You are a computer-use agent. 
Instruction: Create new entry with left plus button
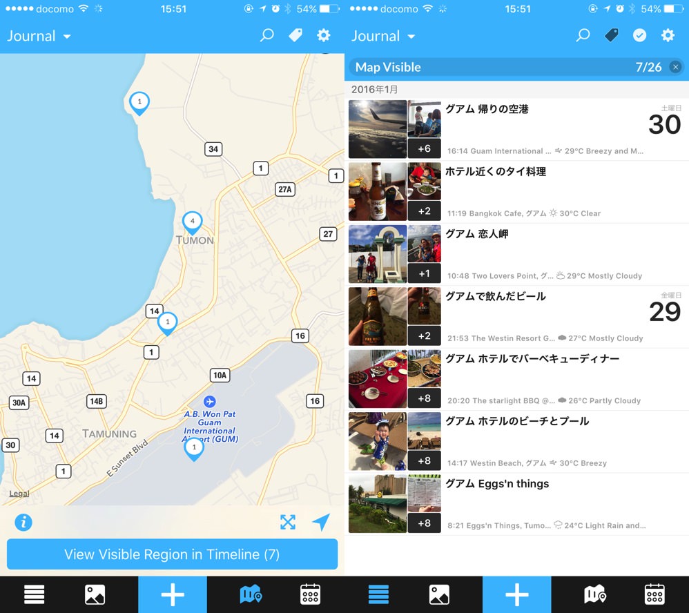click(173, 594)
